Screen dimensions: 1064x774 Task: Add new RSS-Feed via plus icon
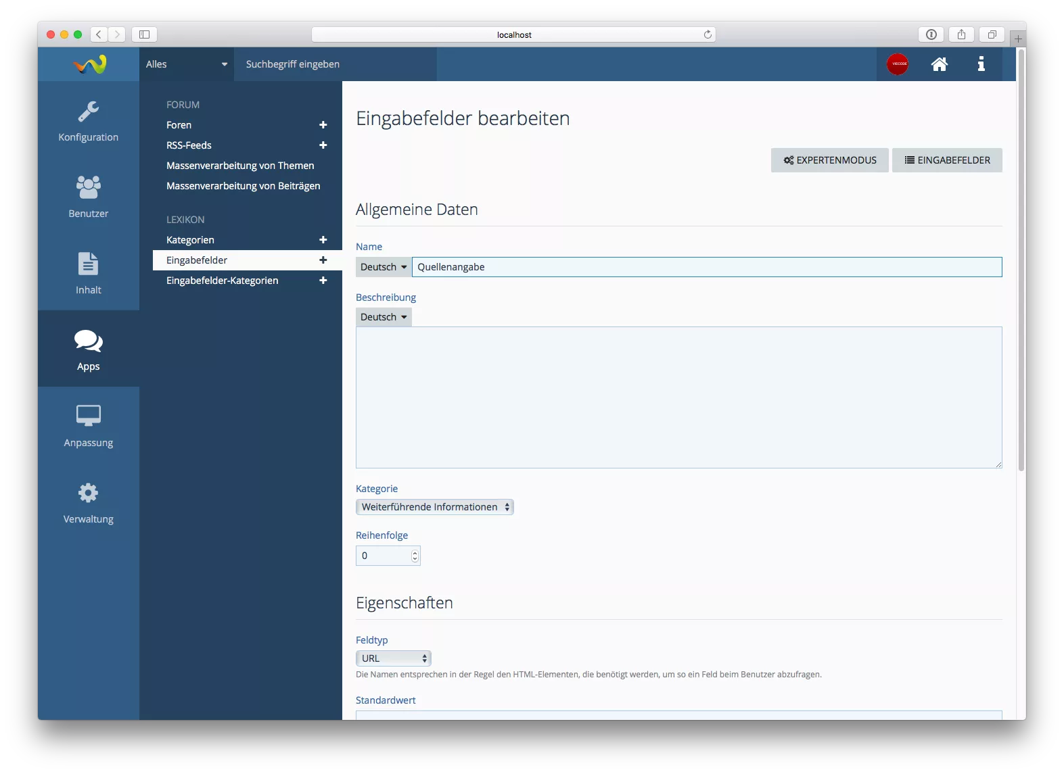click(323, 145)
